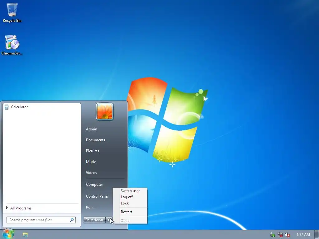This screenshot has height=239, width=319.
Task: Click the Calculator program label
Action: [x=19, y=107]
